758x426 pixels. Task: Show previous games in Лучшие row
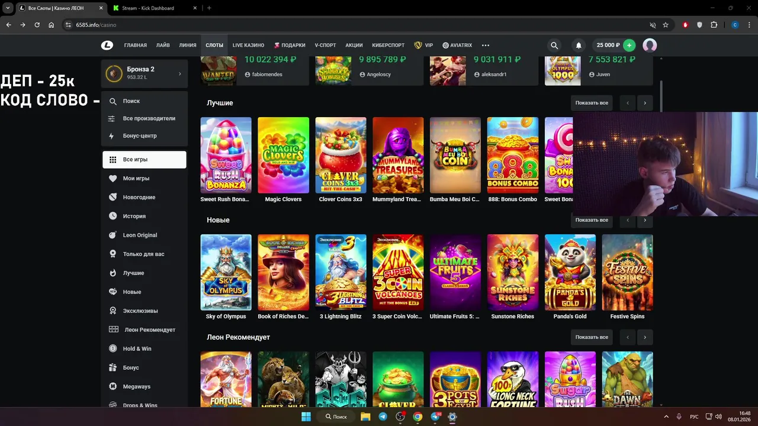[627, 103]
